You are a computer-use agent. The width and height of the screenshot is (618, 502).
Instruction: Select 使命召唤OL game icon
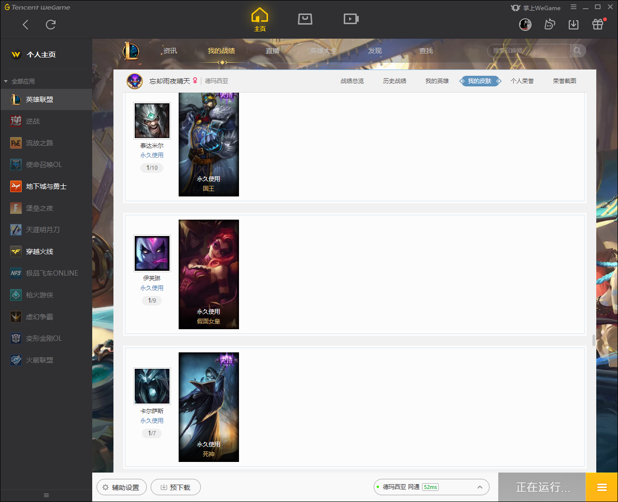[x=16, y=165]
